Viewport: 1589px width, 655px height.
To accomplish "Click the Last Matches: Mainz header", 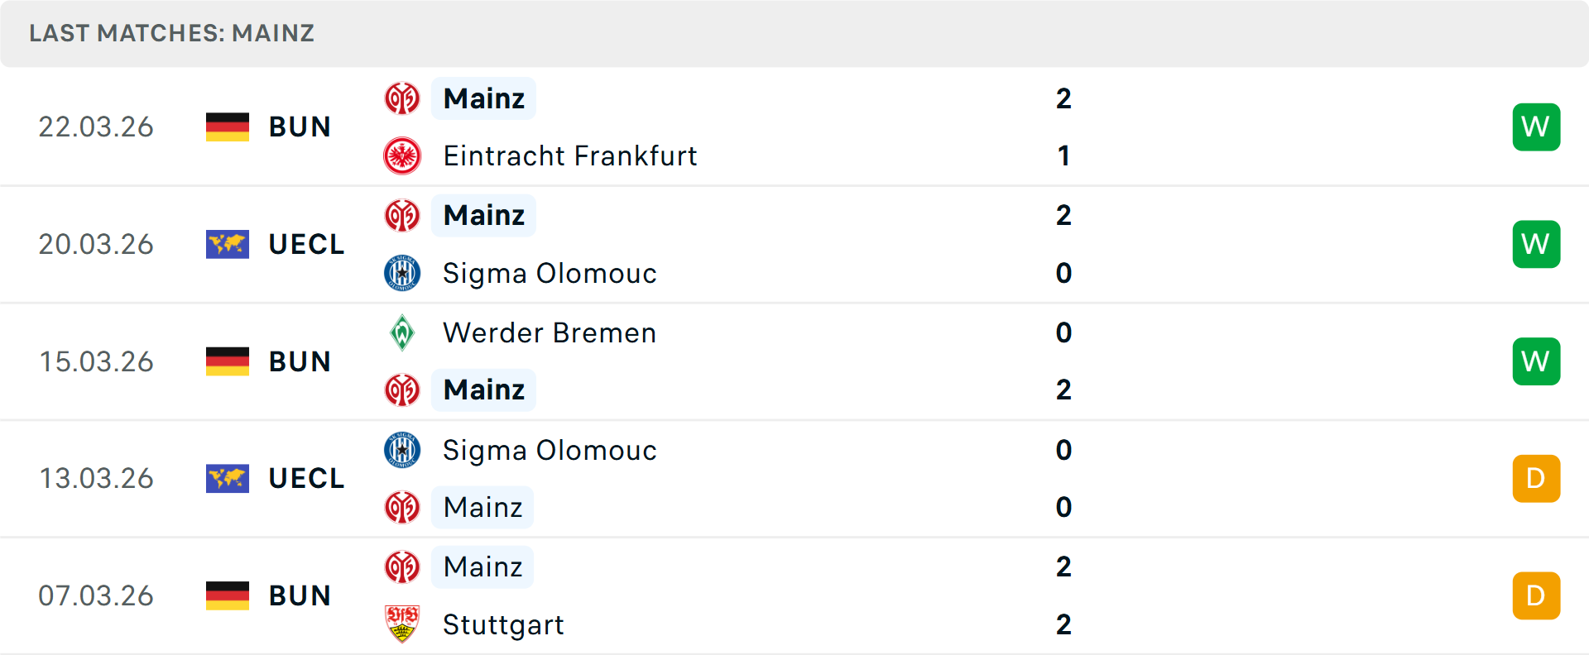I will point(172,33).
